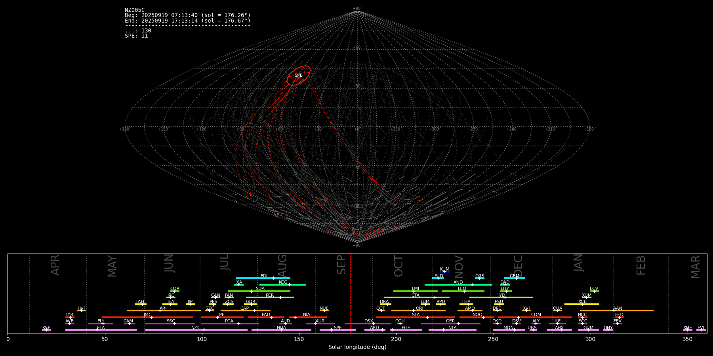Screen dimensions: 713x356
Task: Click the JAN month label
Action: tap(578, 263)
